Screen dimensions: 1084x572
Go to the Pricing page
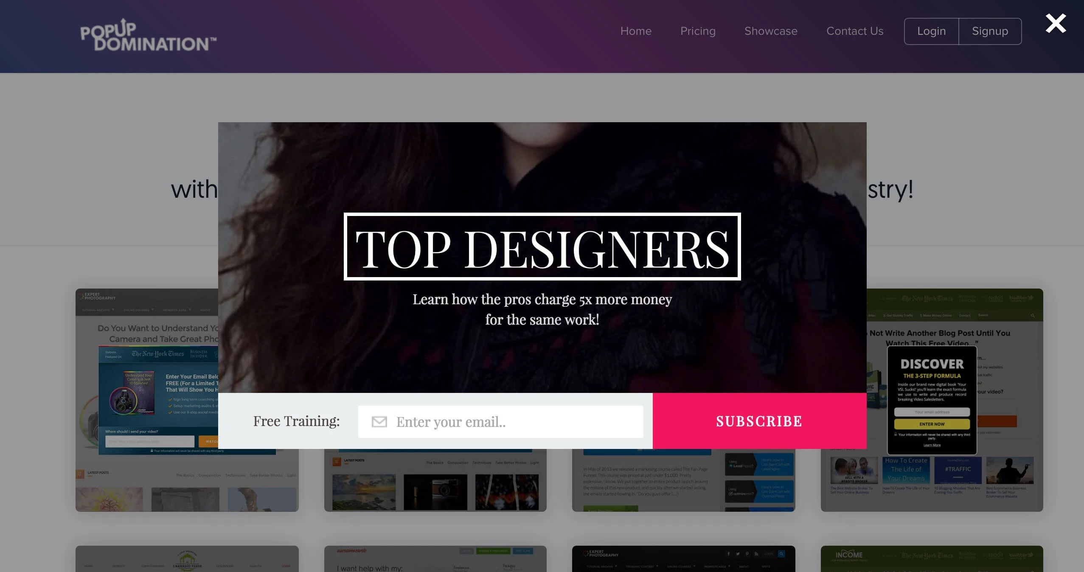tap(698, 31)
